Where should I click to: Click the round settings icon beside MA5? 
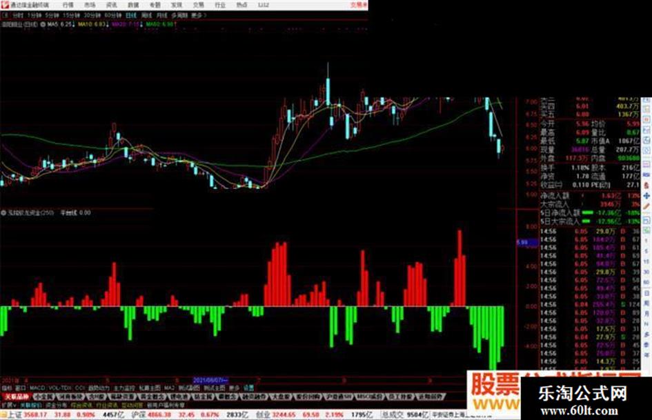43,25
